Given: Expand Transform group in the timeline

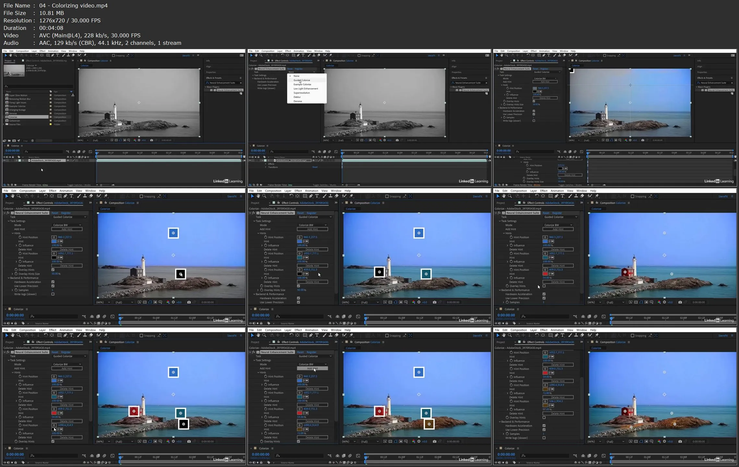Looking at the screenshot, I should pyautogui.click(x=266, y=167).
